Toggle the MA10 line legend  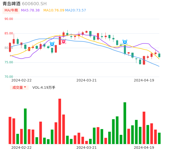point(54,10)
